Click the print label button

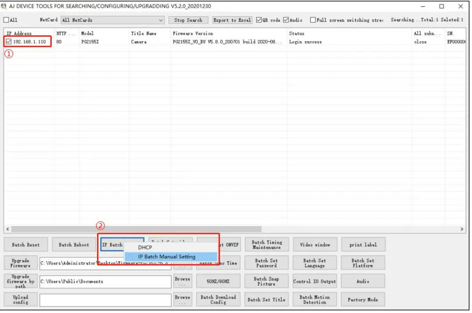click(x=363, y=245)
